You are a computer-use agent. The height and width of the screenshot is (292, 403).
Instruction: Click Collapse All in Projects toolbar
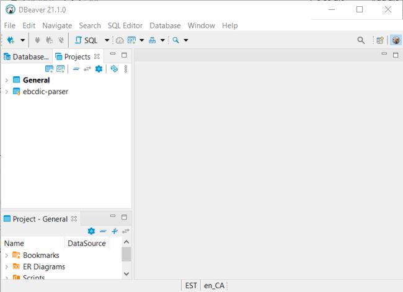(x=76, y=69)
